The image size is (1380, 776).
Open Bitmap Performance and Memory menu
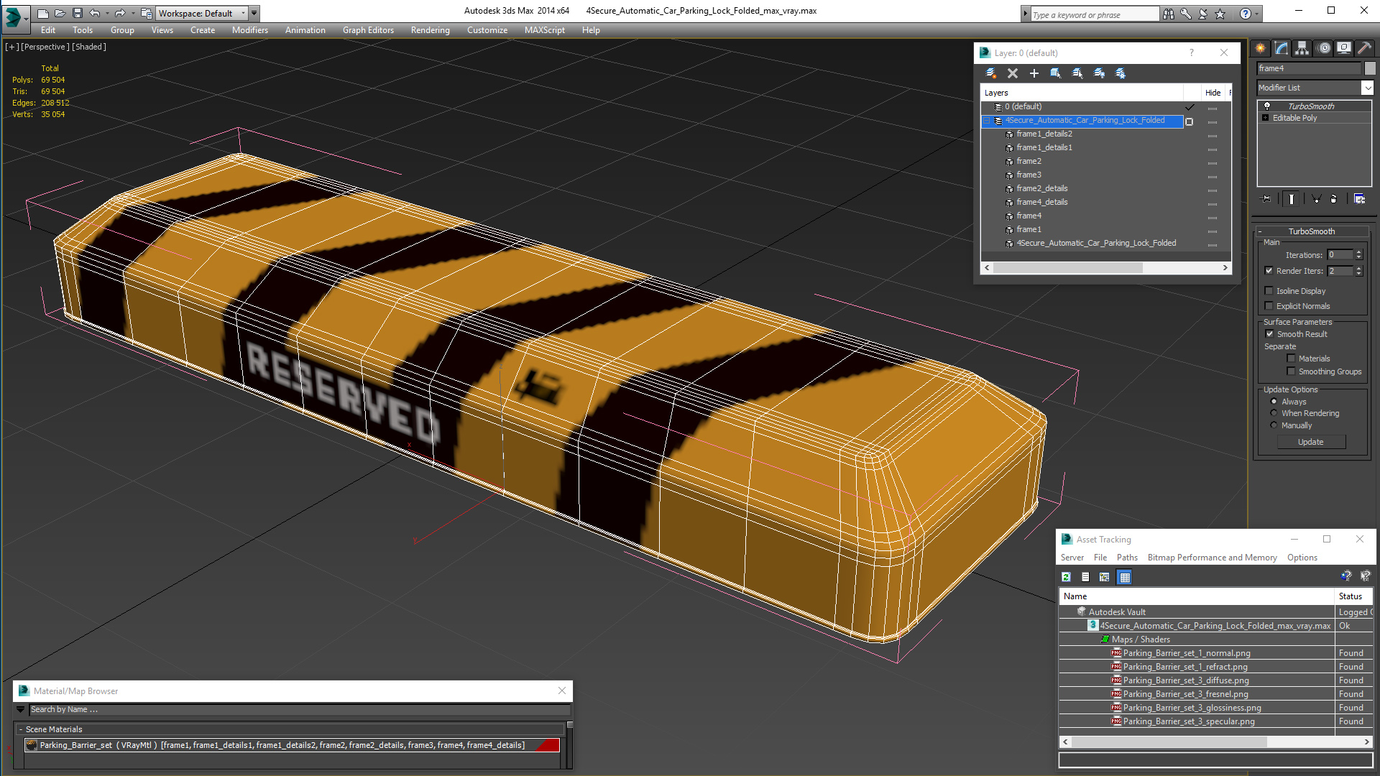pyautogui.click(x=1212, y=558)
